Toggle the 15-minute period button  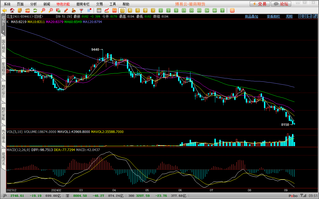(x=184, y=10)
